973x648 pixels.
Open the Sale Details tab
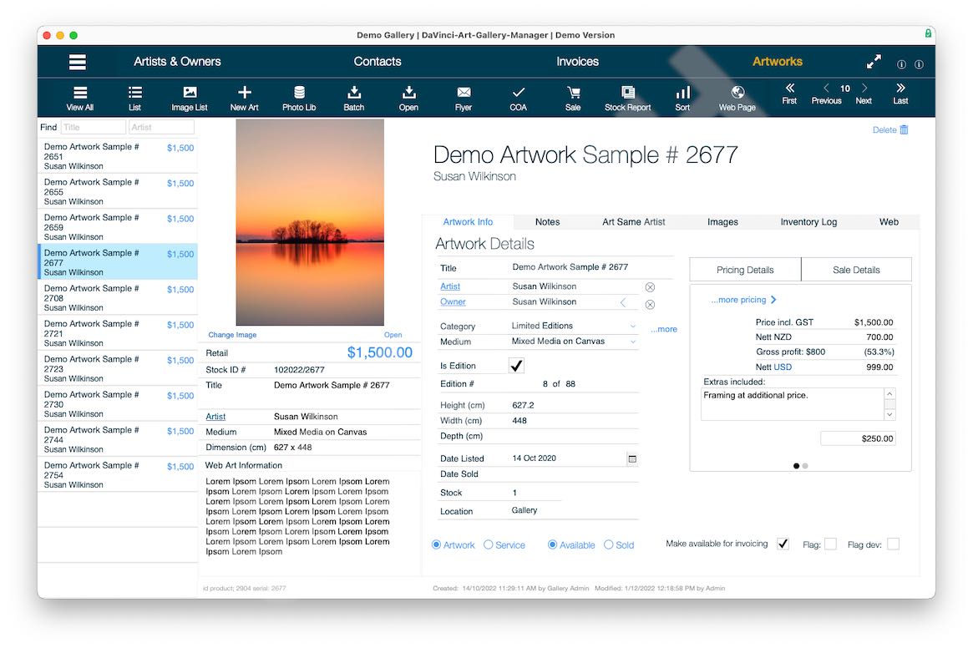pos(855,270)
